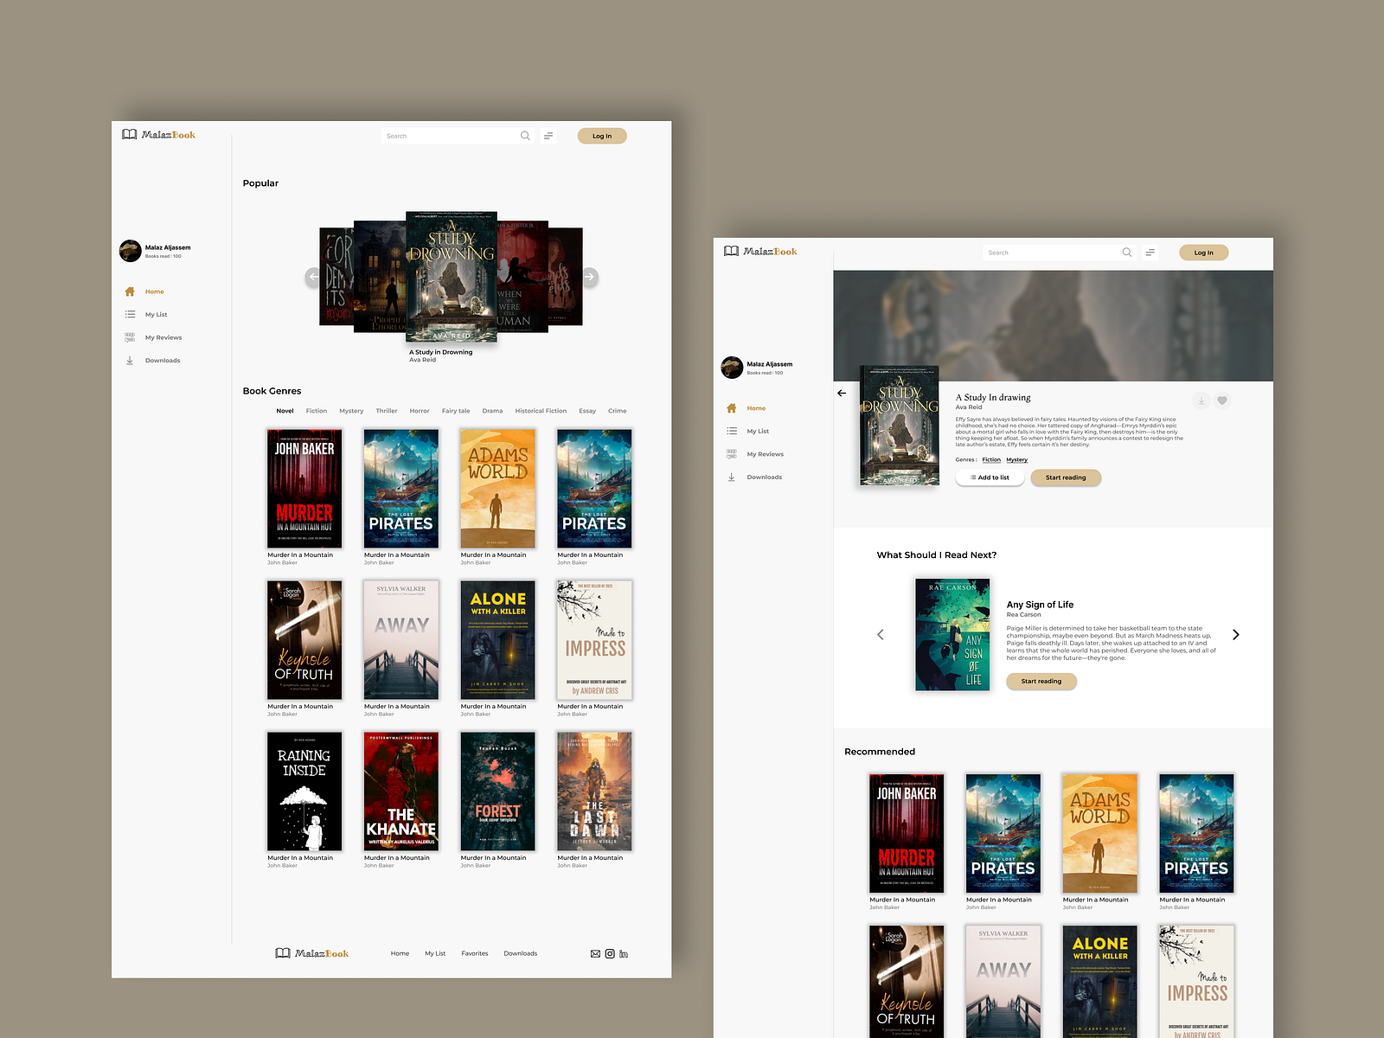Select the Fiction genre filter

coord(991,459)
